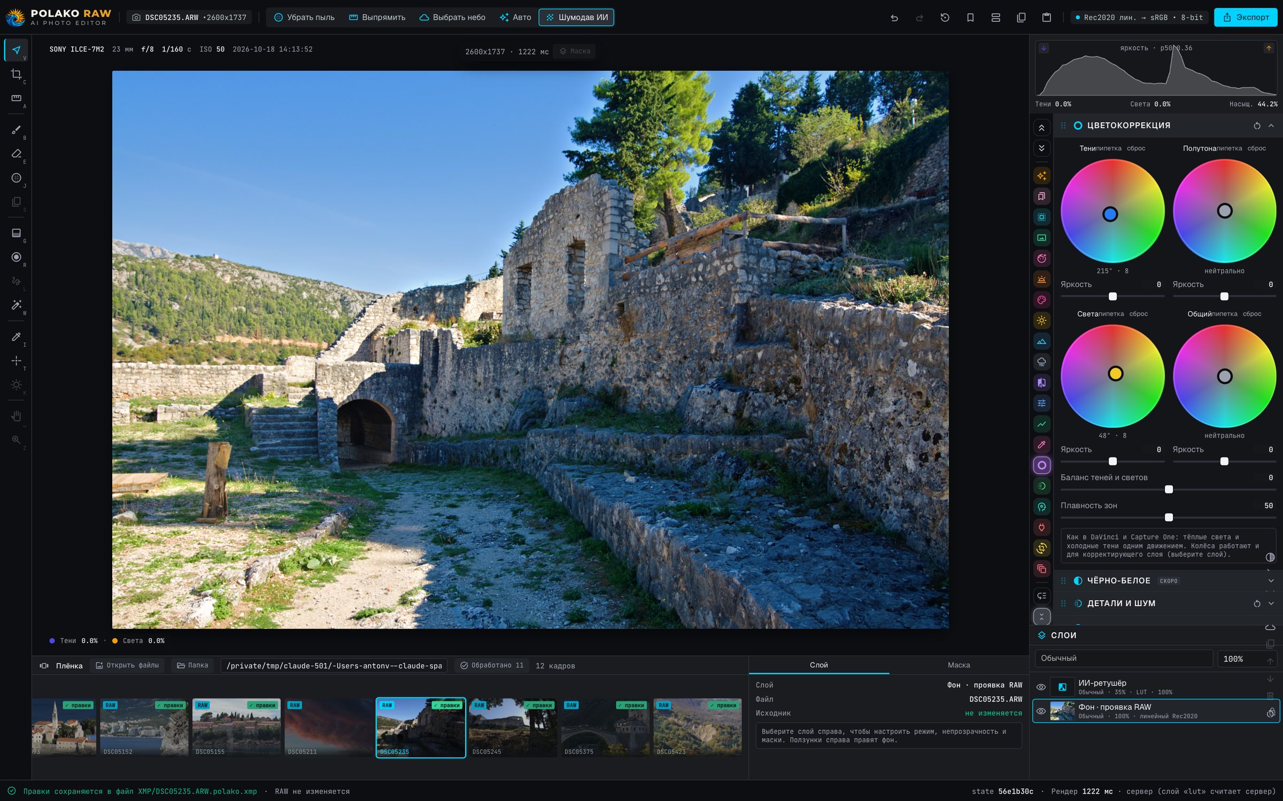This screenshot has width=1283, height=801.
Task: Select the Eraser tool
Action: [16, 154]
